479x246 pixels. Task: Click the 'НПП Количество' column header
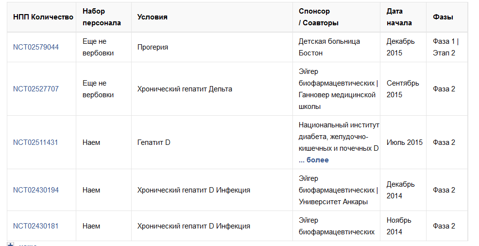pos(43,17)
